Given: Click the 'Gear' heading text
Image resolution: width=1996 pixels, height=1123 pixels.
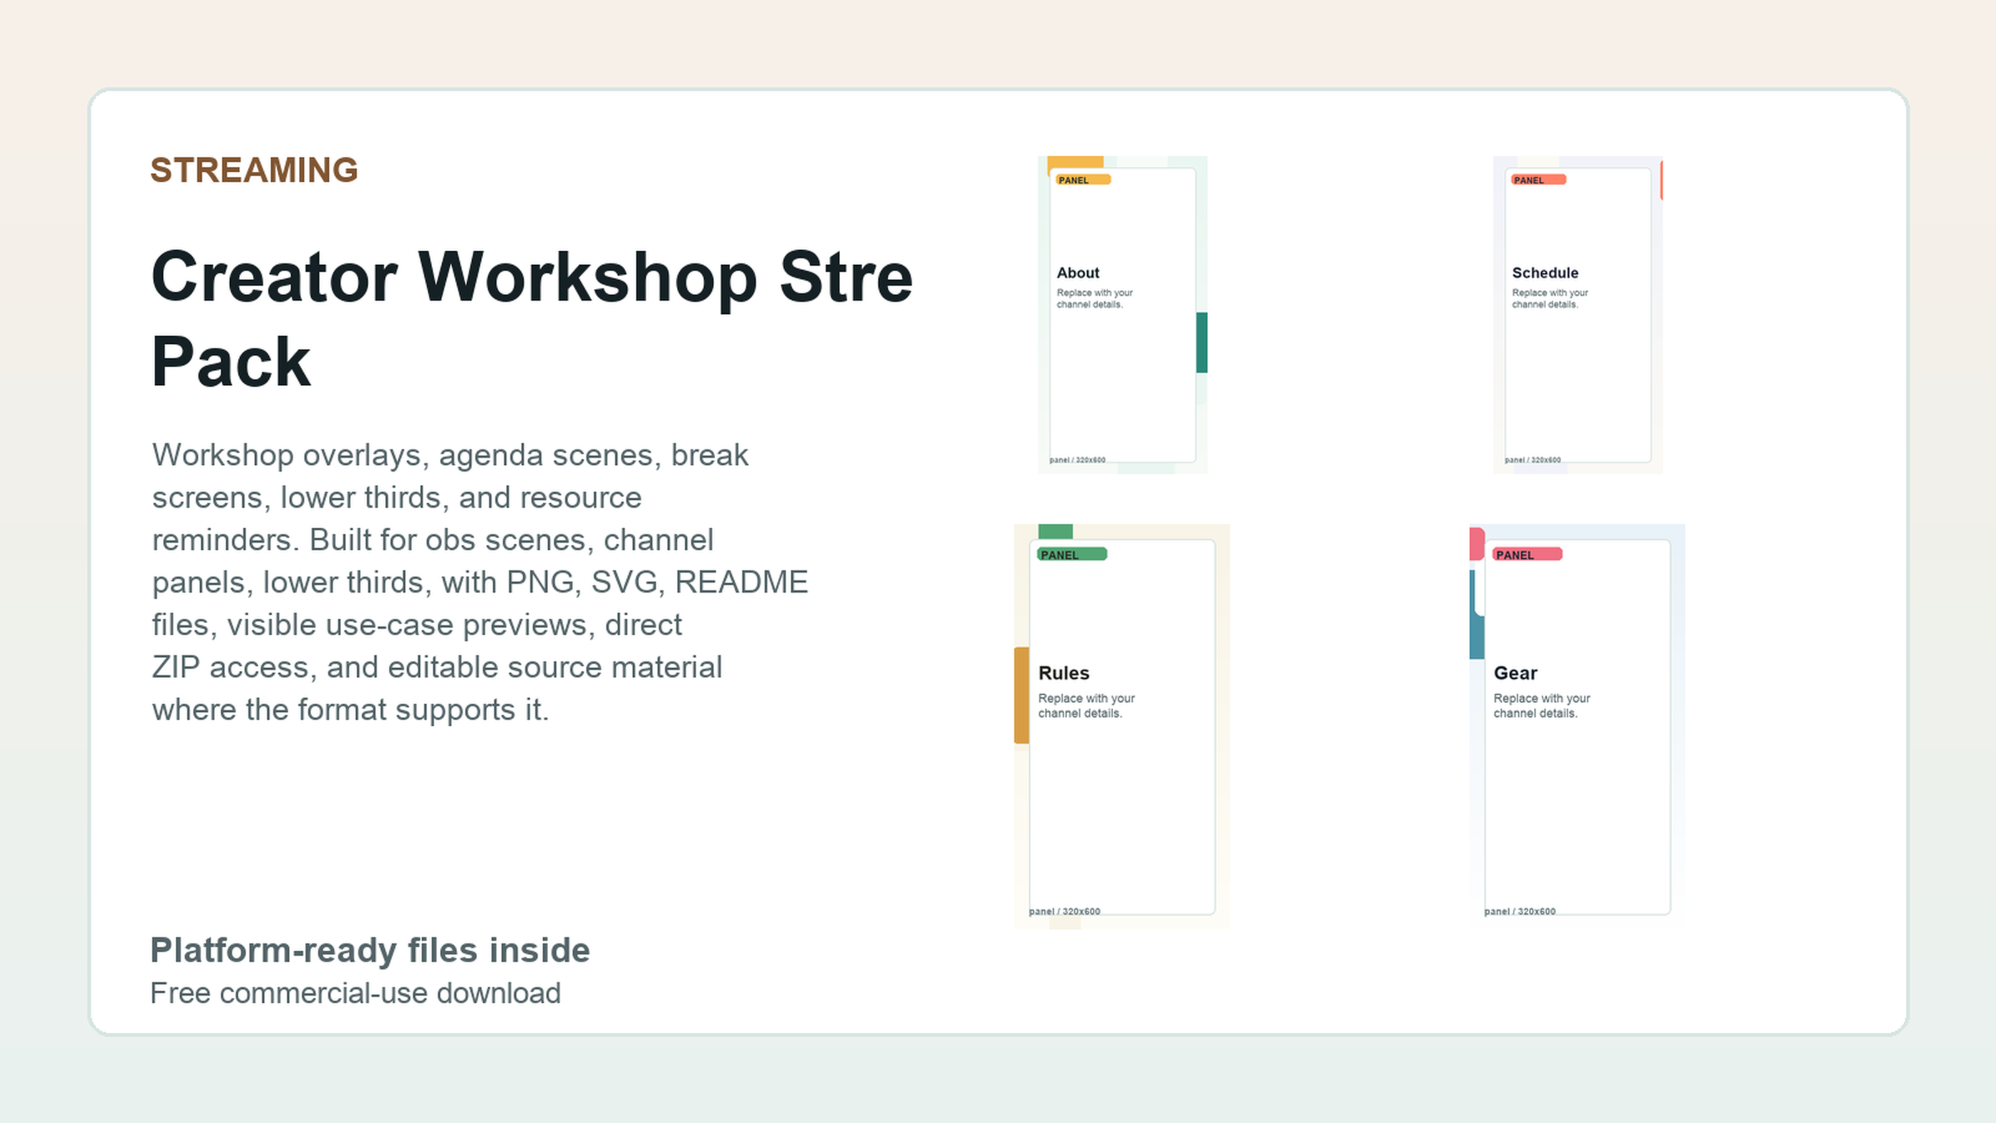Looking at the screenshot, I should (x=1516, y=673).
